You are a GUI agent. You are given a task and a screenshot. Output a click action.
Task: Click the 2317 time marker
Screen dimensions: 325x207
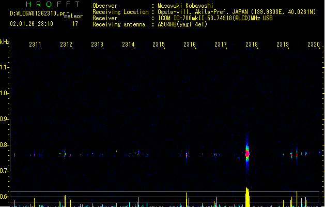(221, 45)
